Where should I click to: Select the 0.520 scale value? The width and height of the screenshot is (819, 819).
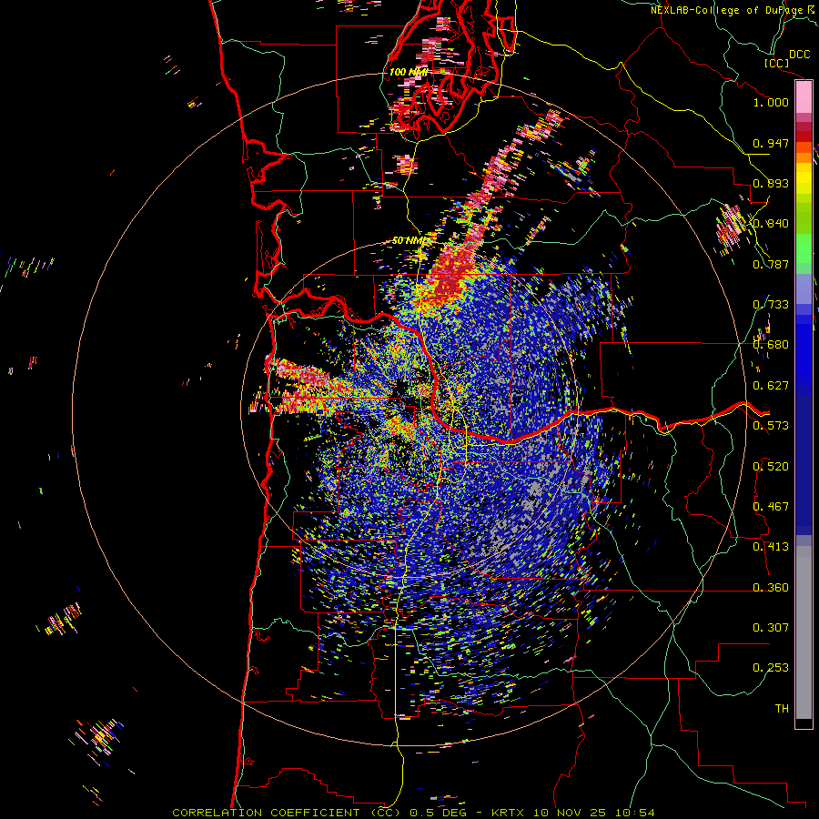771,467
